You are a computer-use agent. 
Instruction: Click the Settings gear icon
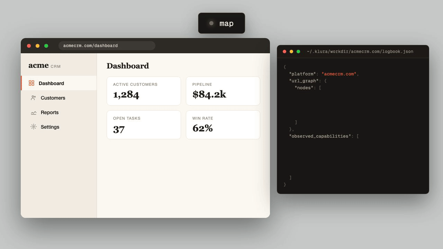coord(33,127)
